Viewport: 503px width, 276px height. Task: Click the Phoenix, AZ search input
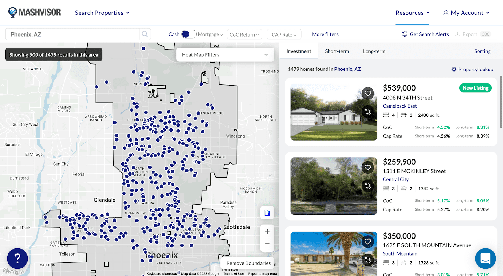(72, 34)
